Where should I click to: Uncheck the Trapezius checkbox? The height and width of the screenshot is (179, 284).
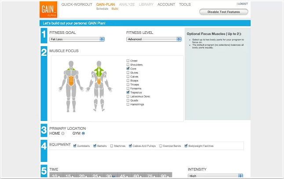pos(128,92)
